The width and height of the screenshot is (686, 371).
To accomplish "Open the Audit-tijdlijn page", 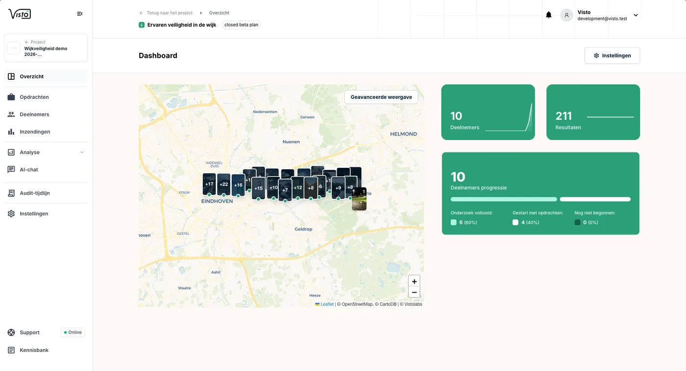I will click(46, 193).
